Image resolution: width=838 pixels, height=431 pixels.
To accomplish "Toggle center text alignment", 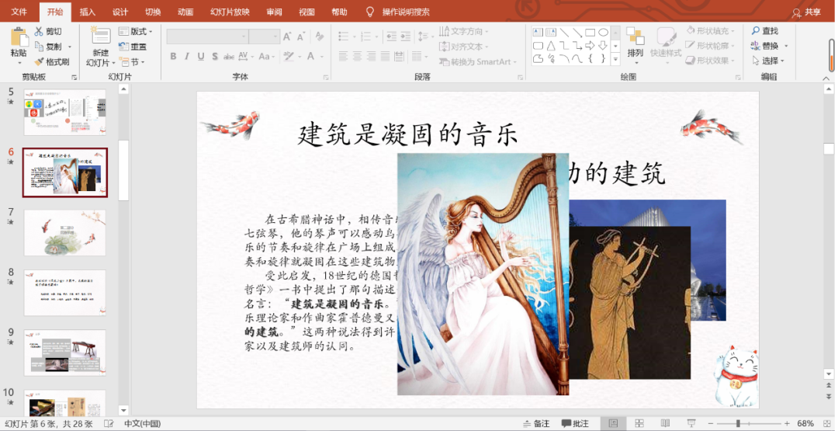I will (357, 56).
